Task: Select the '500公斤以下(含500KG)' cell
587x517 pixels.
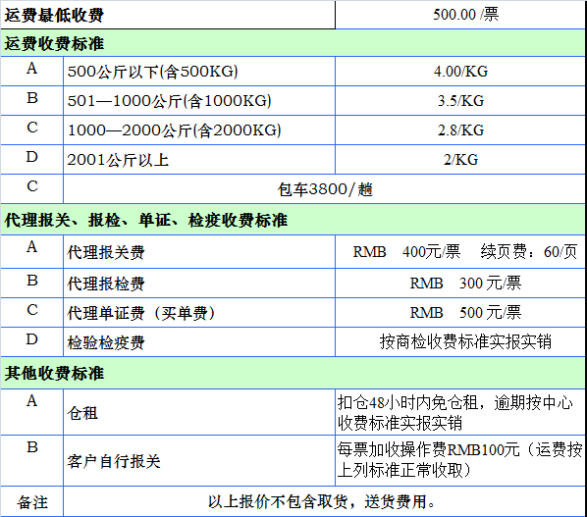Action: click(199, 72)
